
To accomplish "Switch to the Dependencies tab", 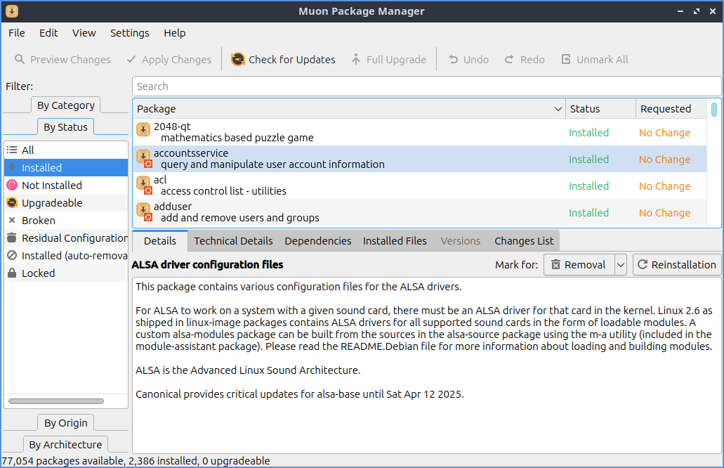I will 317,241.
